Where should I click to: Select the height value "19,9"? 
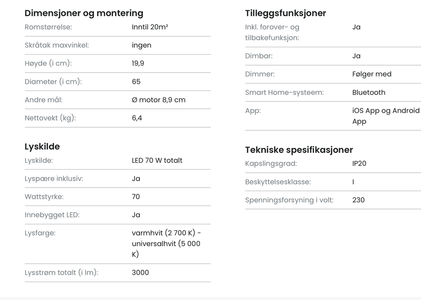138,63
